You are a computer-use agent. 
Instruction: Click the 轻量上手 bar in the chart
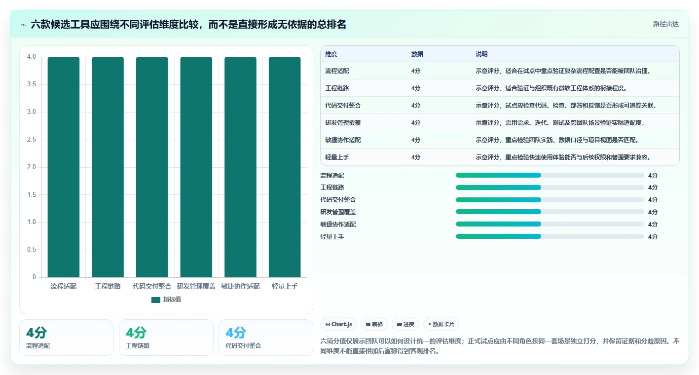pos(285,167)
